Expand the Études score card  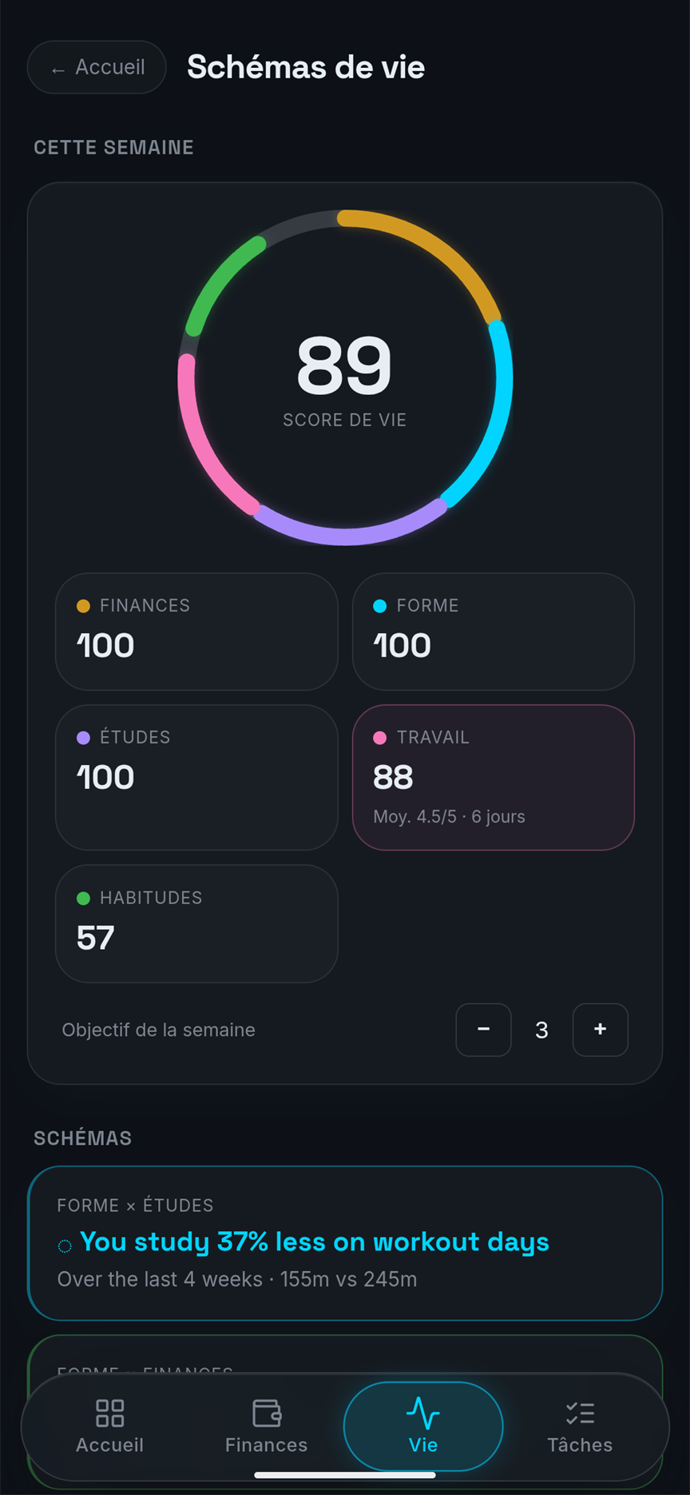click(x=196, y=777)
